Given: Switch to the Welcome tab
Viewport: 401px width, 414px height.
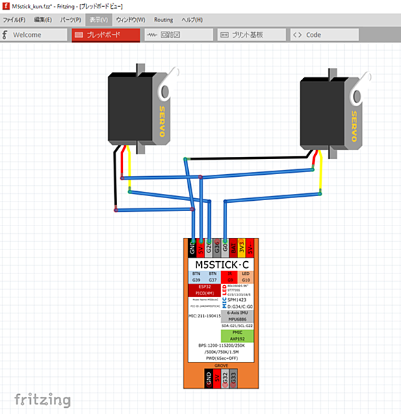Looking at the screenshot, I should click(34, 35).
